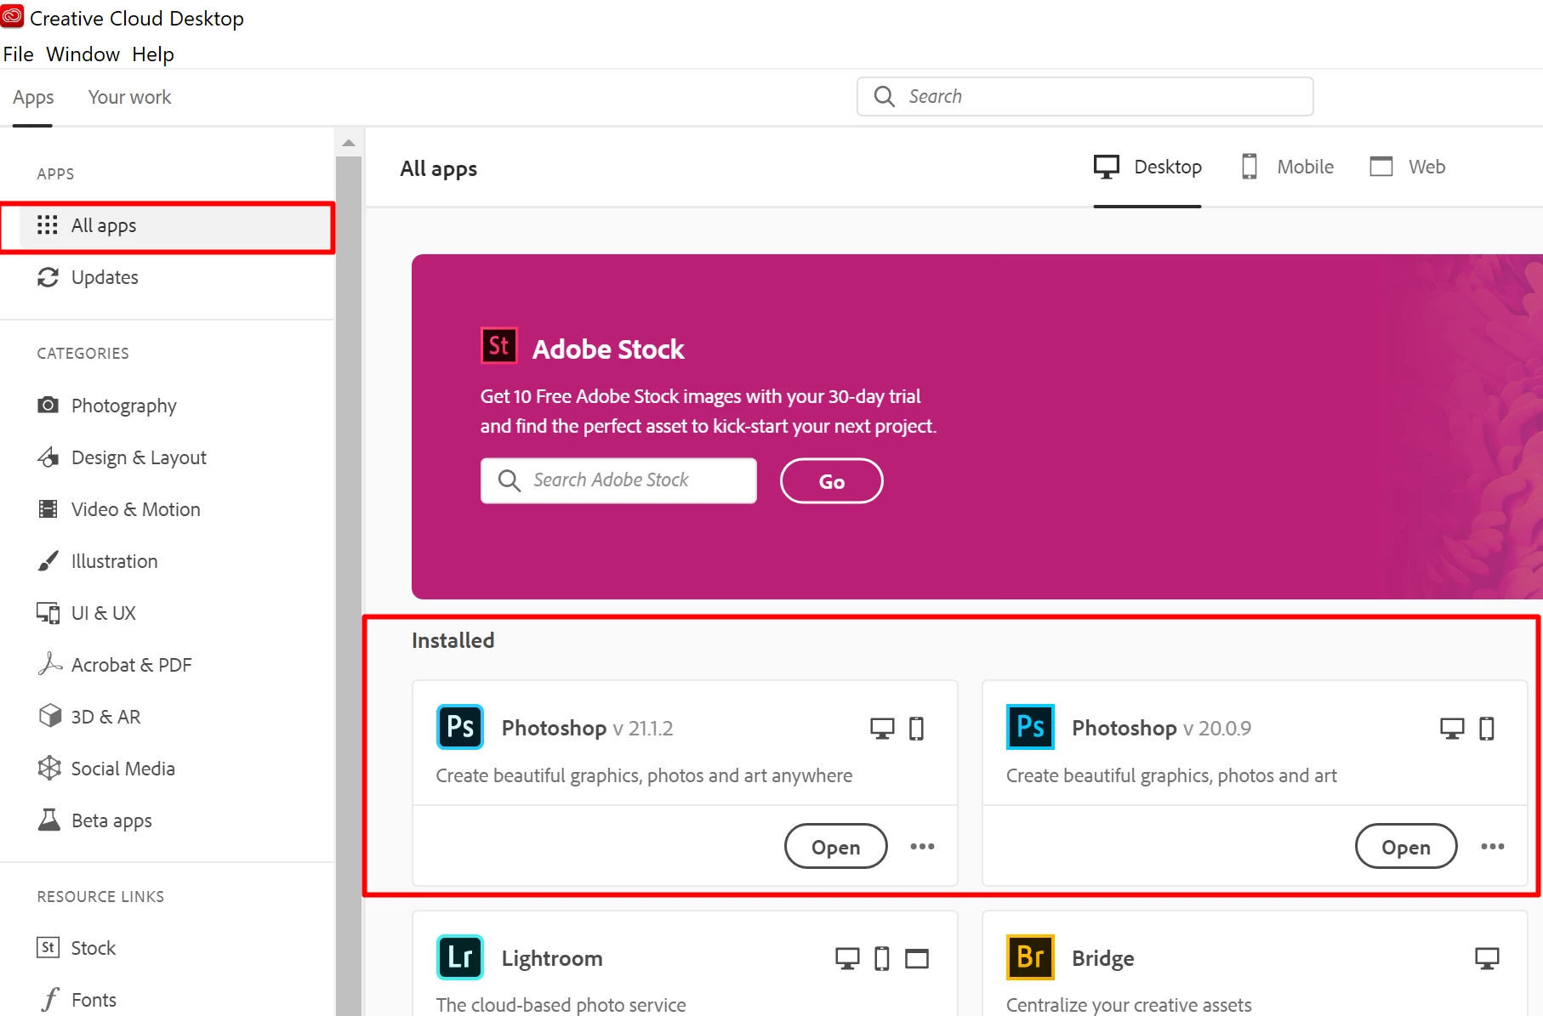The height and width of the screenshot is (1016, 1543).
Task: Click desktop platform icon on Photoshop v 21.1.2 card
Action: click(882, 729)
